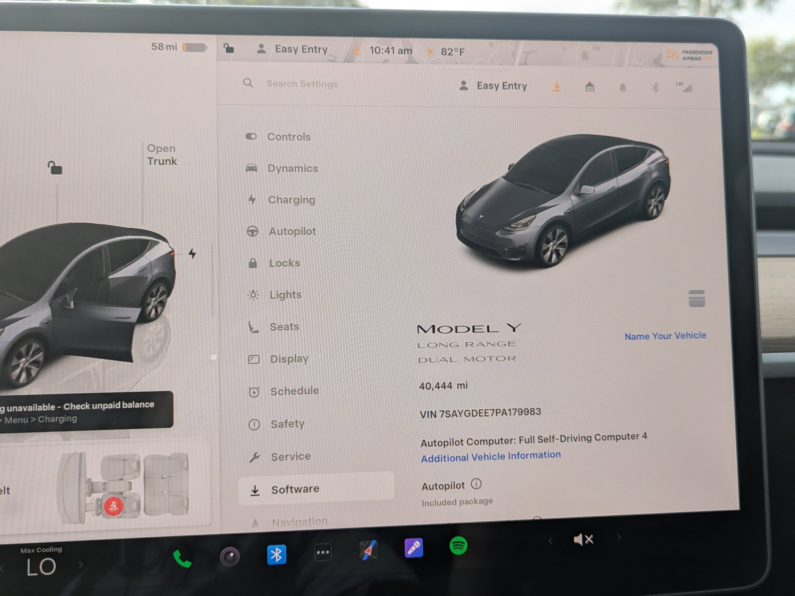
Task: Unmute the volume speaker icon
Action: click(x=583, y=539)
